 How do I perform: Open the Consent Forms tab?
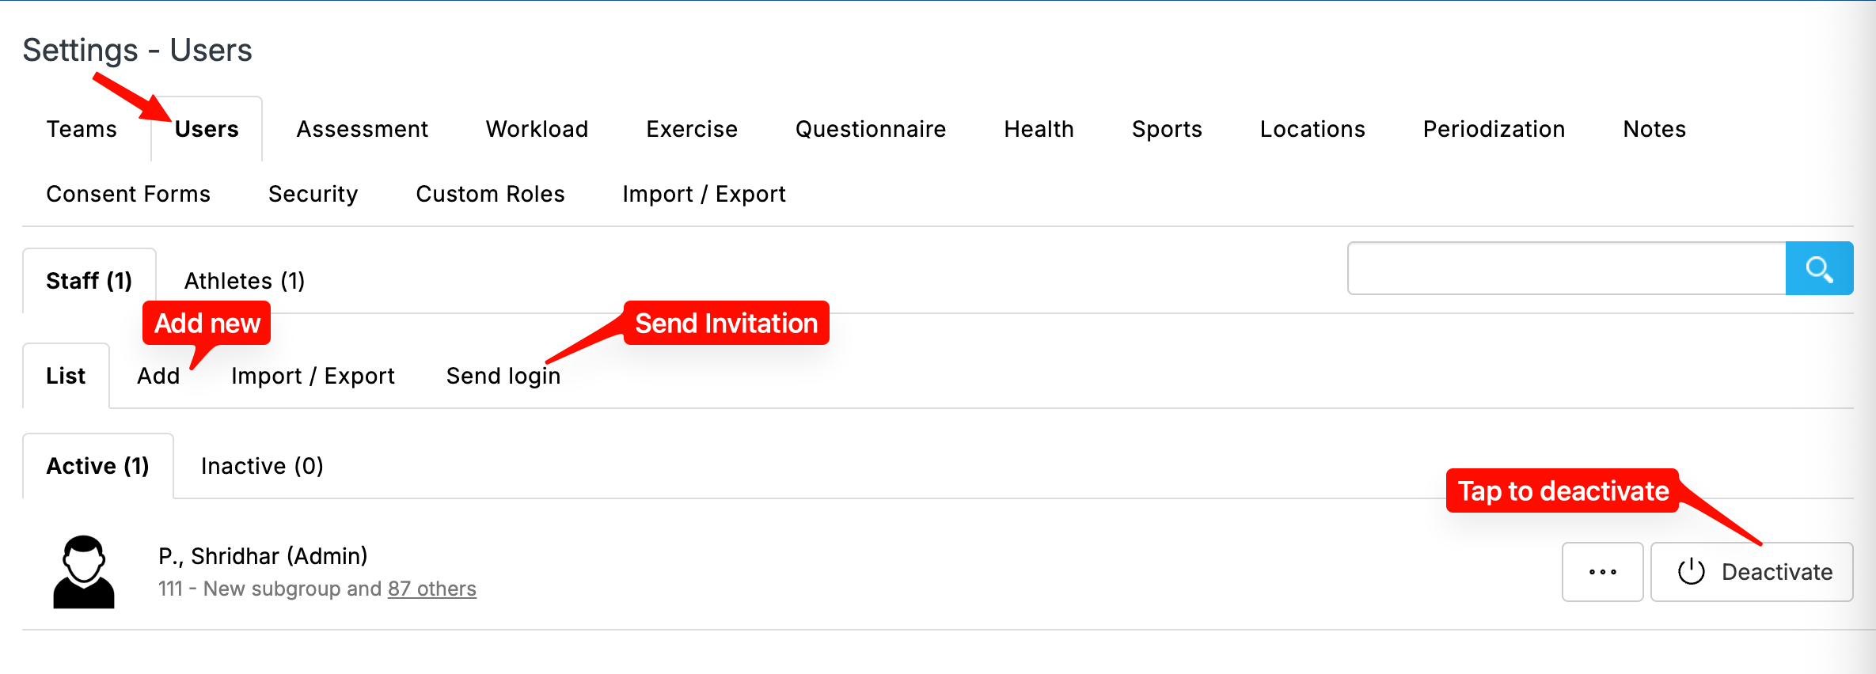pos(128,194)
